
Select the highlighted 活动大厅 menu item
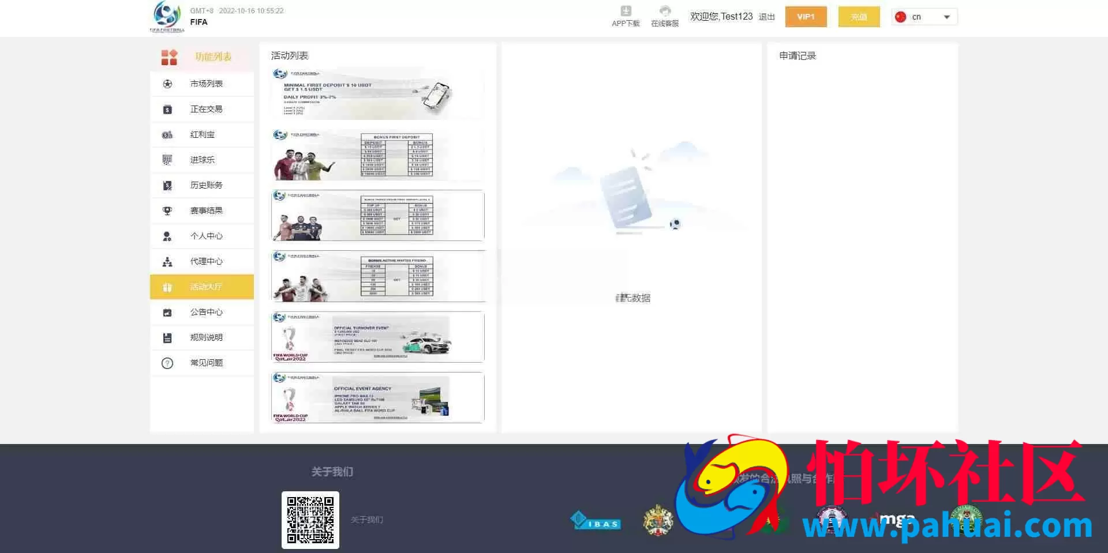click(x=202, y=287)
